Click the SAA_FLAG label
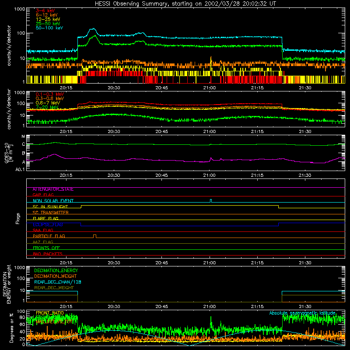350x350 pixels. coord(43,230)
